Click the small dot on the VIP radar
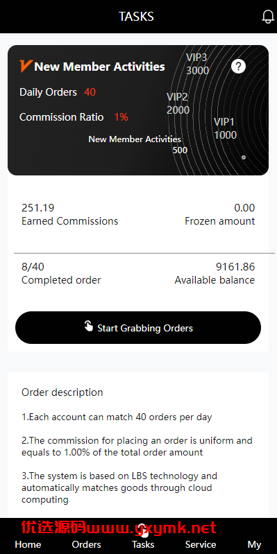 pos(244,157)
